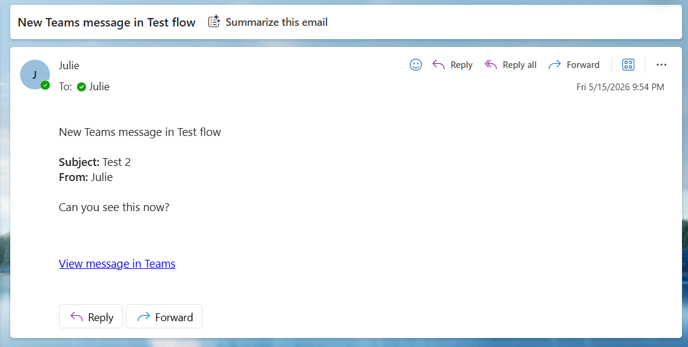Click Reply all in the message header
The width and height of the screenshot is (688, 347).
510,65
